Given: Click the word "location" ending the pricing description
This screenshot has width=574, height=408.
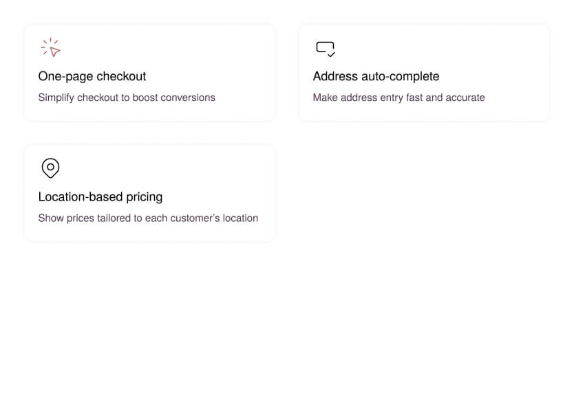Looking at the screenshot, I should (240, 218).
